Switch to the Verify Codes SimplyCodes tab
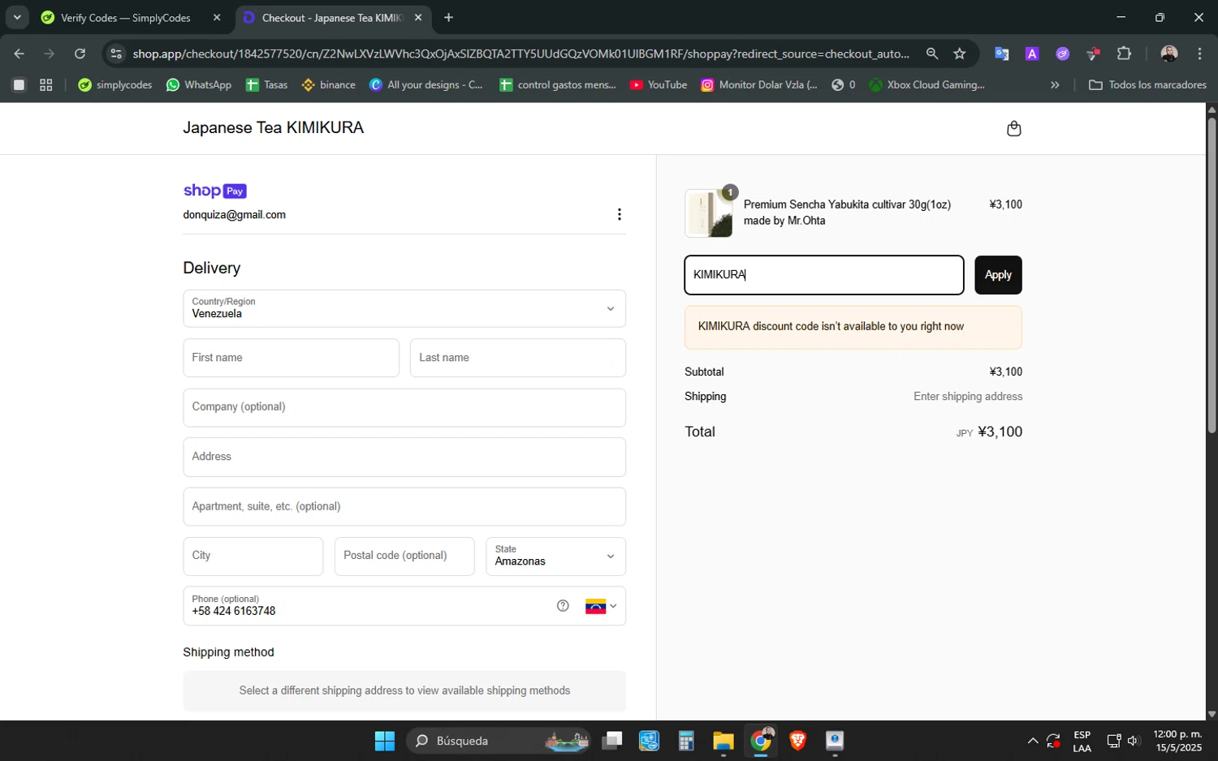Viewport: 1218px width, 761px height. pos(125,18)
